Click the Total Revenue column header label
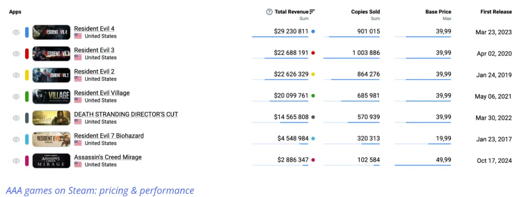Viewport: 521px width, 197px height. click(291, 12)
